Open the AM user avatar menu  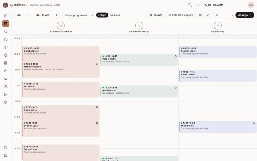251,5
